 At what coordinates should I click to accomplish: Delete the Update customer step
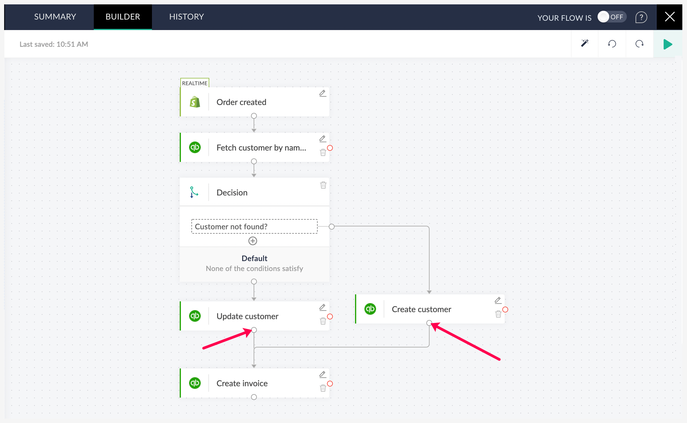click(323, 321)
